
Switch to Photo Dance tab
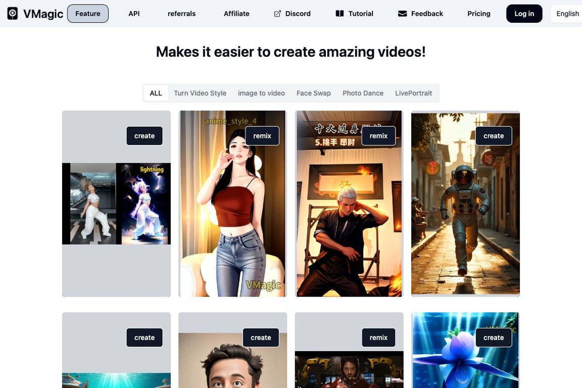point(363,93)
